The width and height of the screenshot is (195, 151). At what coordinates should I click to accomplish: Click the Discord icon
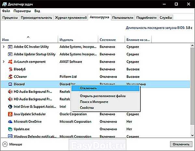(10, 84)
